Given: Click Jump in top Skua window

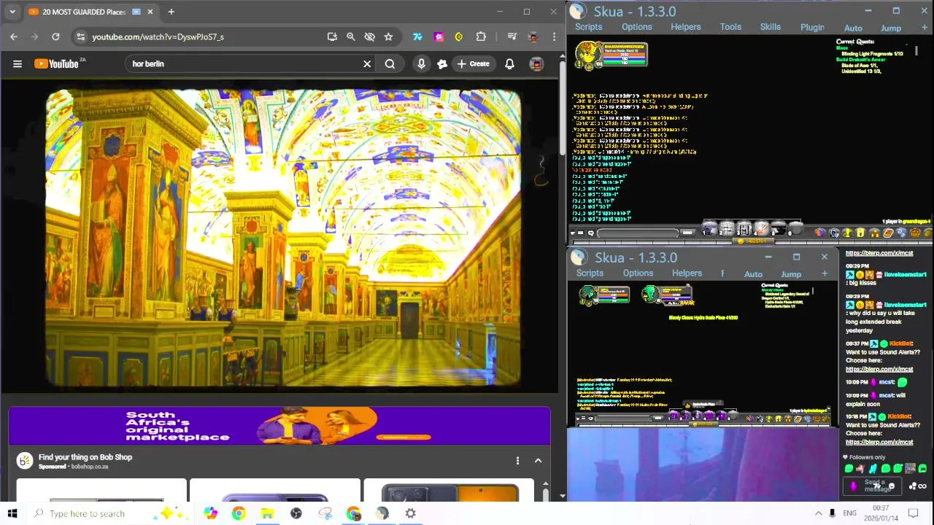Looking at the screenshot, I should [891, 28].
